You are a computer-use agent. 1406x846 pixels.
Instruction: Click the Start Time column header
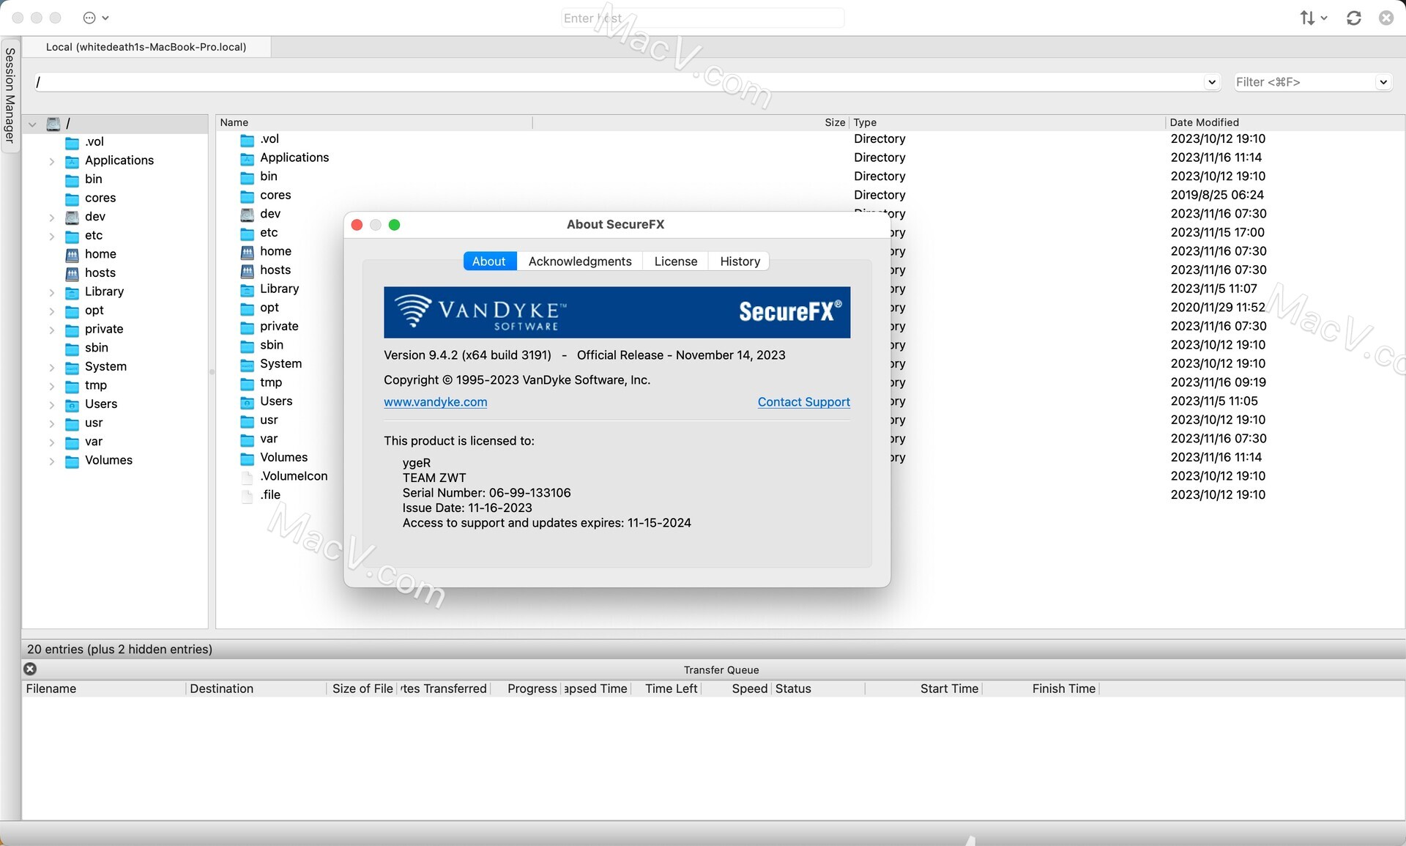click(924, 689)
